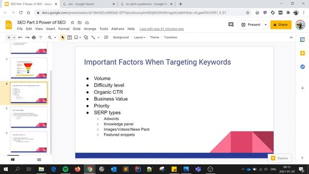Print the presentation
This screenshot has height=174, width=309.
click(x=34, y=37)
